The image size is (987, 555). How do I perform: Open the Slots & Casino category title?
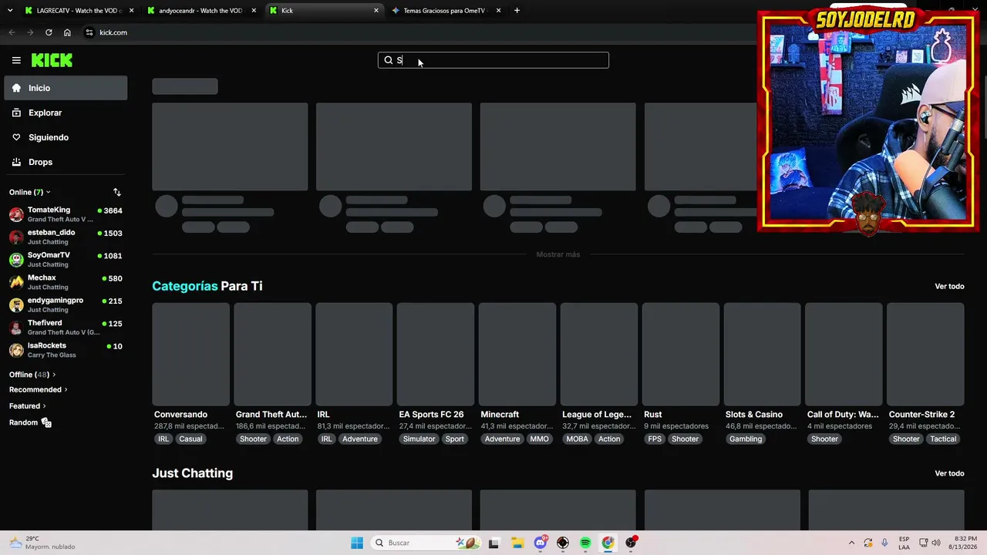[754, 415]
